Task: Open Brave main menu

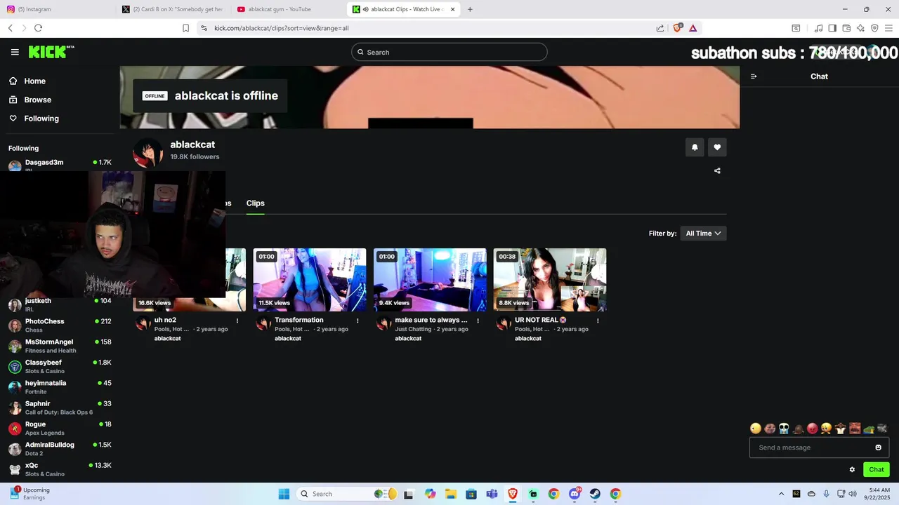Action: [x=888, y=28]
